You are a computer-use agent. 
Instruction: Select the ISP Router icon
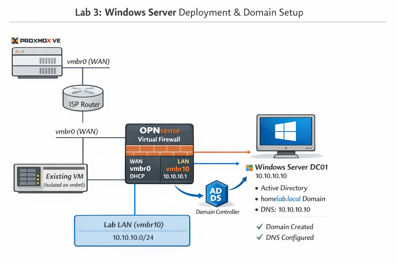click(x=83, y=98)
